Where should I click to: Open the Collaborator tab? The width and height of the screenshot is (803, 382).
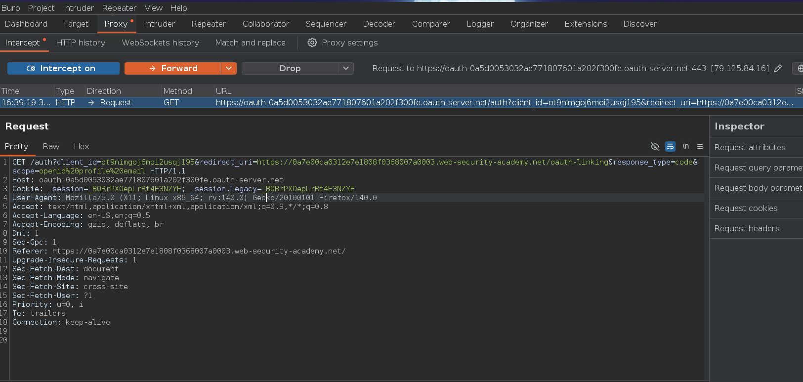click(x=266, y=24)
